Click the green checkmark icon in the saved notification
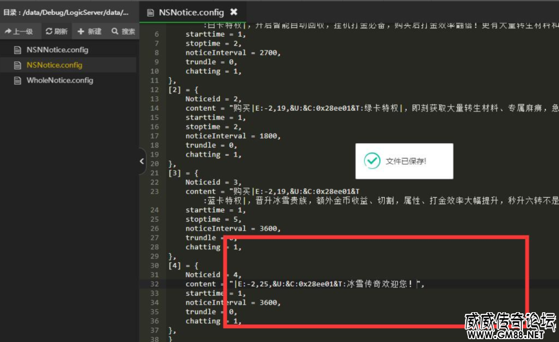 pos(372,161)
